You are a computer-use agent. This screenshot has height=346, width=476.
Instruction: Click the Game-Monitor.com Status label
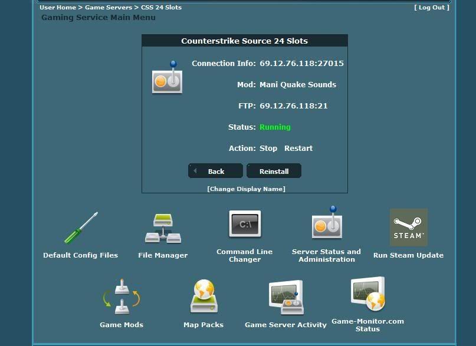[368, 325]
